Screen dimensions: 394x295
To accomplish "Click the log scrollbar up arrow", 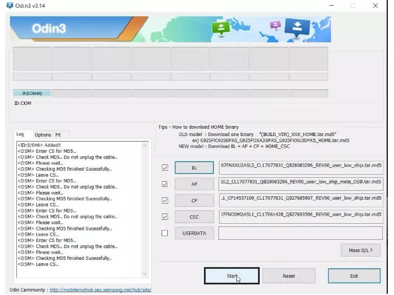I will [145, 146].
